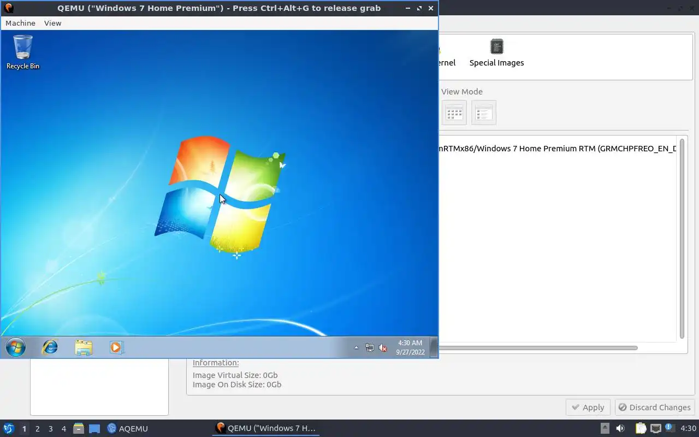Switch to workspace 1 in panel

coord(24,429)
